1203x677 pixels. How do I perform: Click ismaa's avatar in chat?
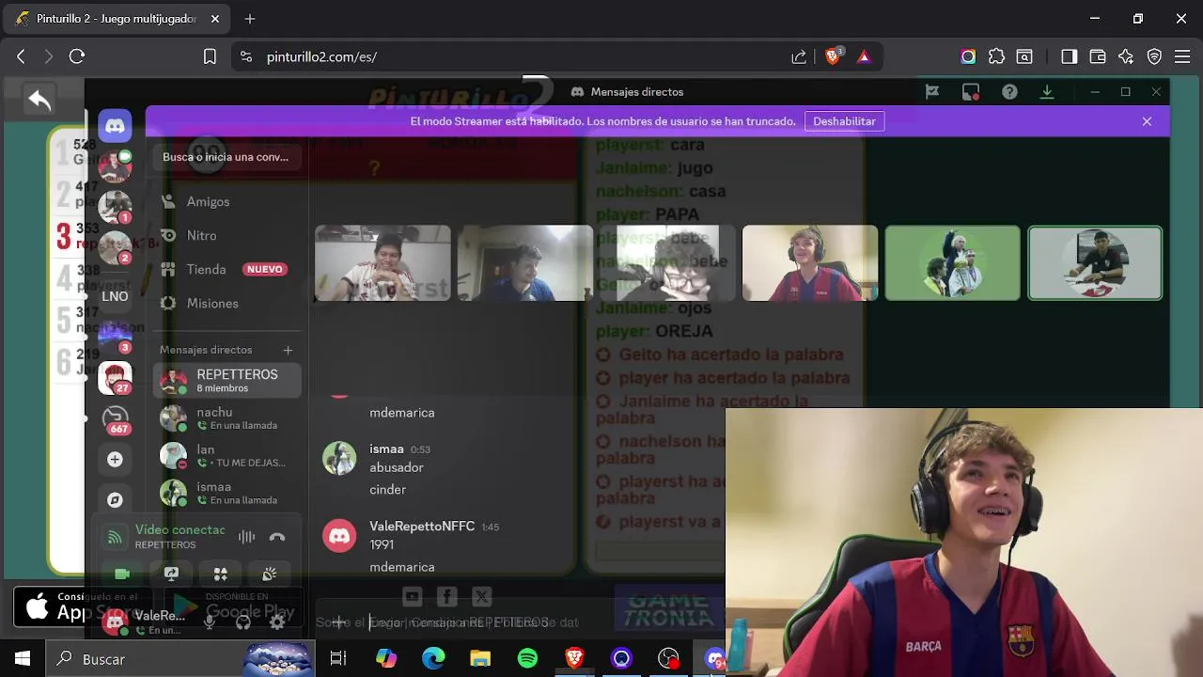339,458
